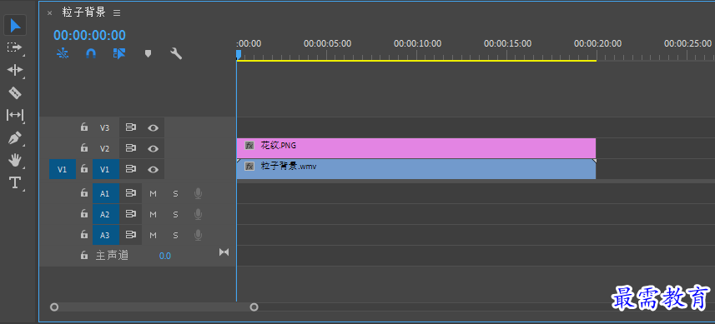The image size is (715, 324).
Task: Close the 粒子背景 sequence tab
Action: [x=50, y=13]
